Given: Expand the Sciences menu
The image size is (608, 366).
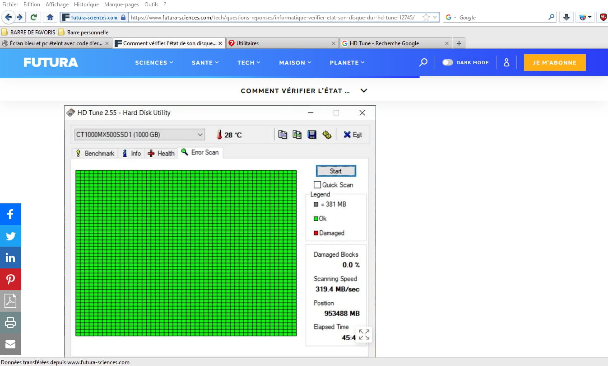Looking at the screenshot, I should [154, 62].
